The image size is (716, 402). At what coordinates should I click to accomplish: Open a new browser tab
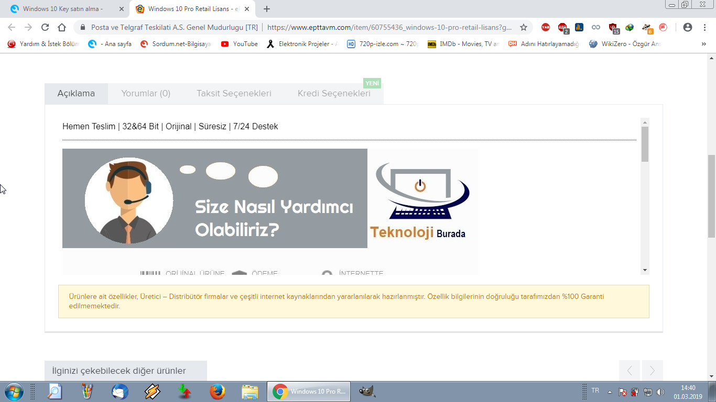267,9
